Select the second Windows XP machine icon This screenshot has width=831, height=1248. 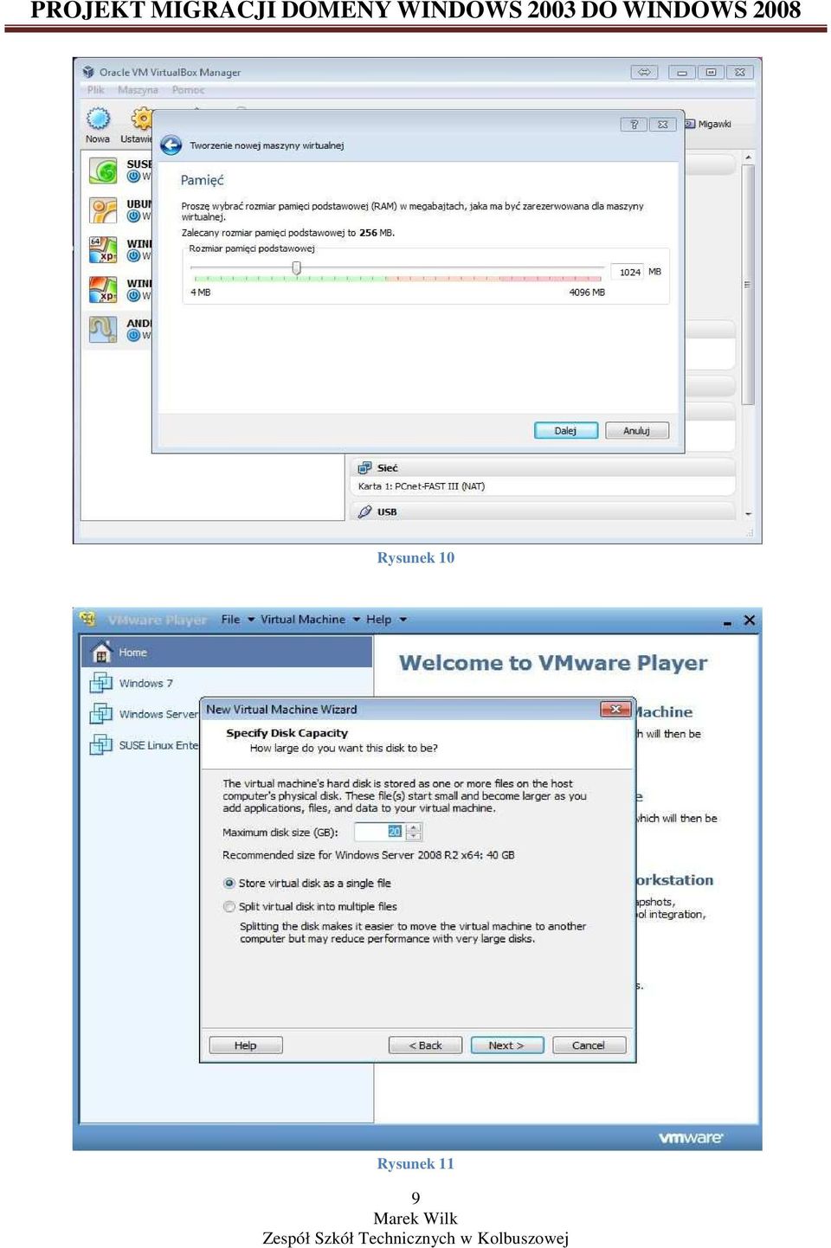pos(103,289)
